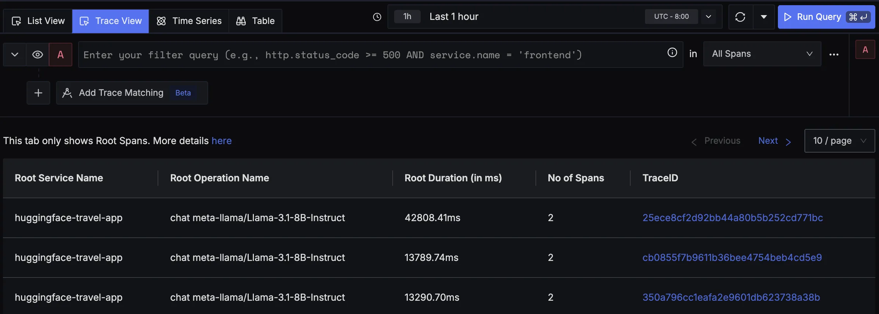Image resolution: width=879 pixels, height=314 pixels.
Task: Open the All Spans dropdown
Action: (762, 54)
